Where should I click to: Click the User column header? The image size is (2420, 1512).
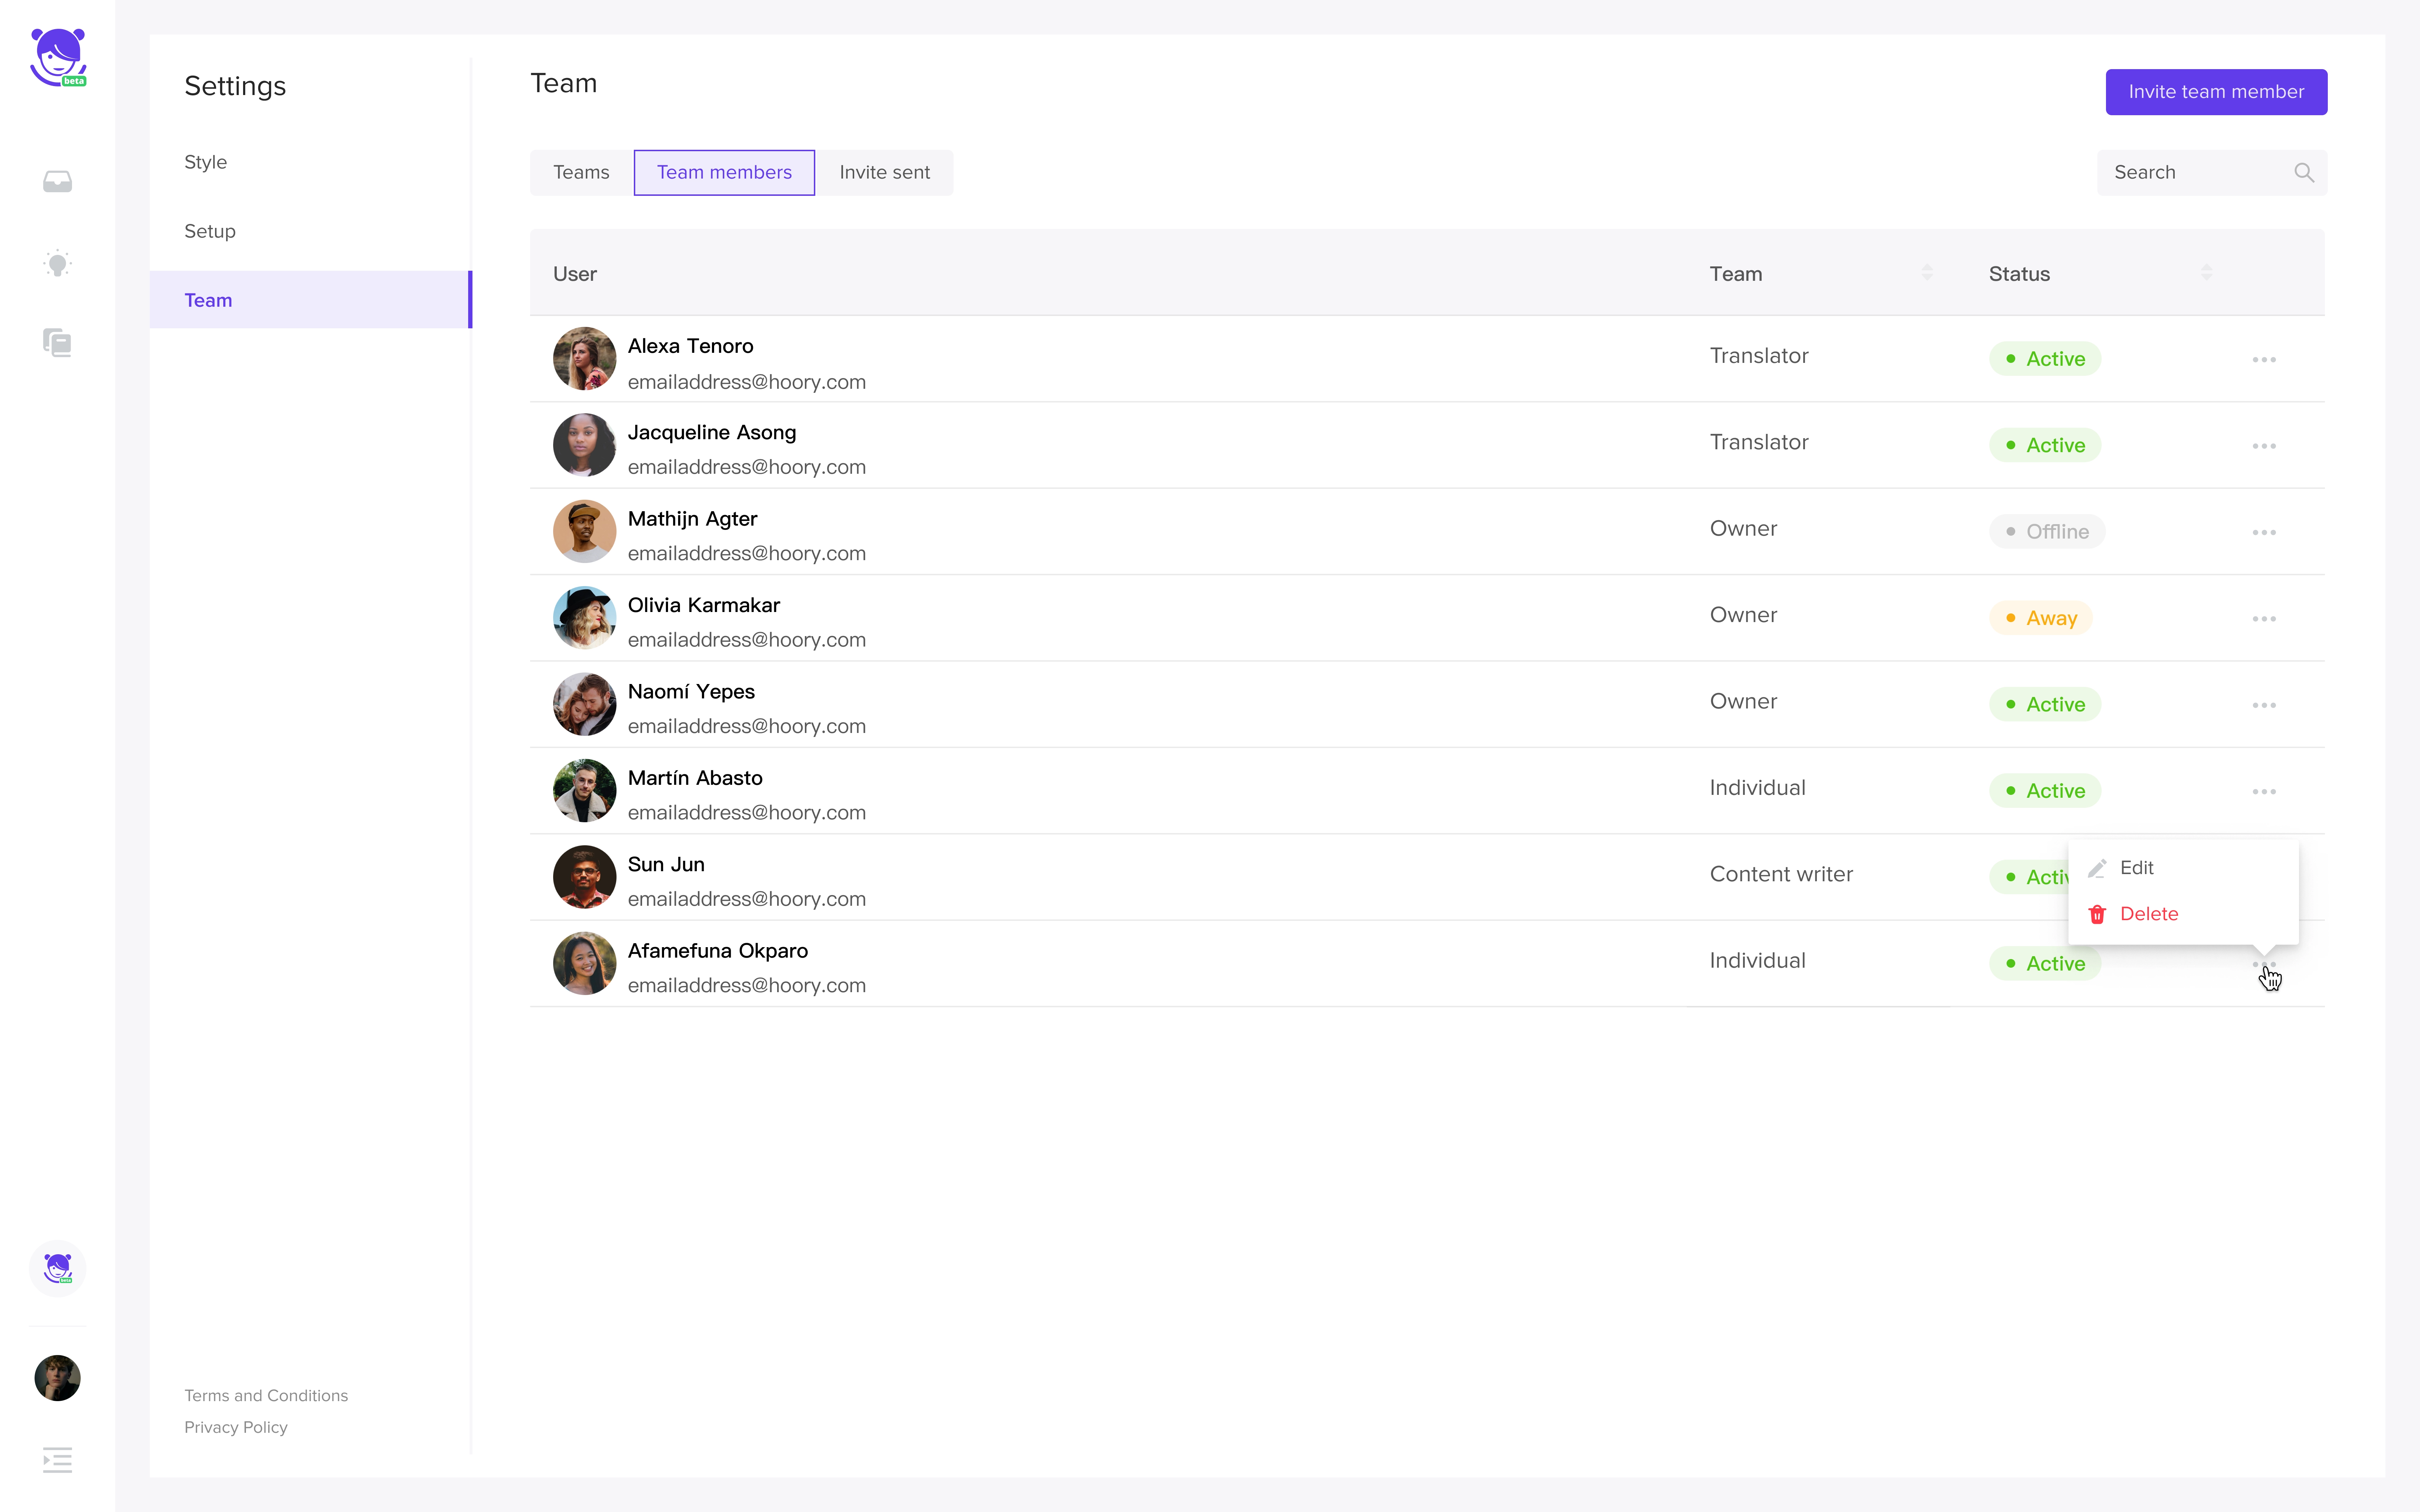(x=575, y=274)
